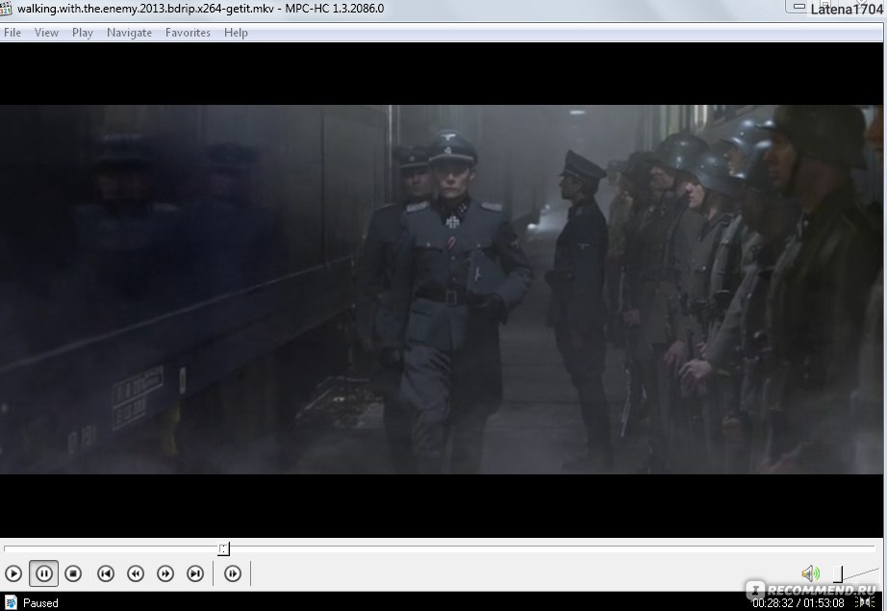Click the video frame to toggle playback
Screen dimensions: 887x611
(442, 289)
